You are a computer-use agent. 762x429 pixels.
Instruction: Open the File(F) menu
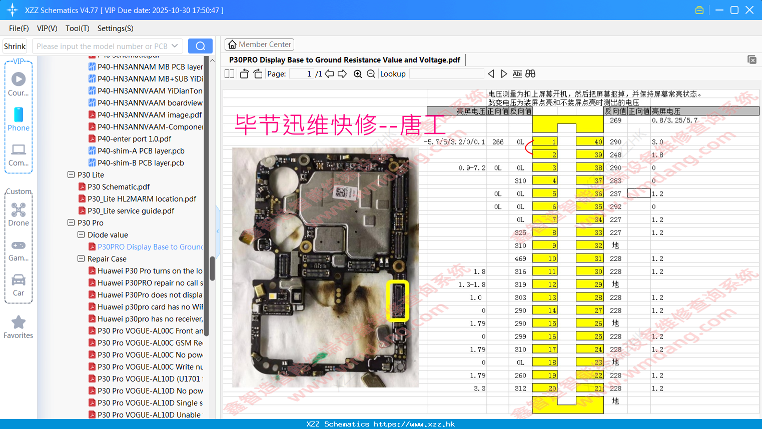19,28
